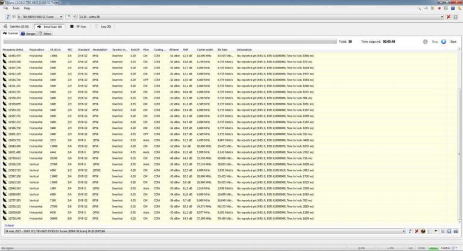This screenshot has height=251, width=463.
Task: Click the refresh arrows icon in Output bar
Action: click(x=409, y=231)
